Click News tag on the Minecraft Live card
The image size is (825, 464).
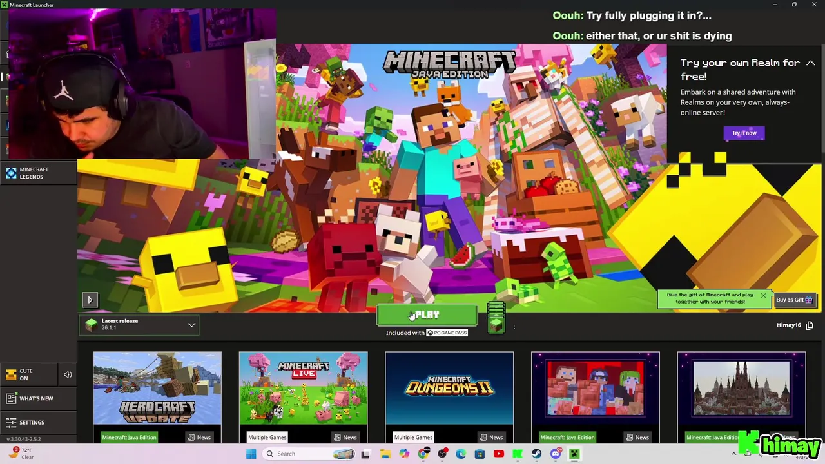coord(345,438)
